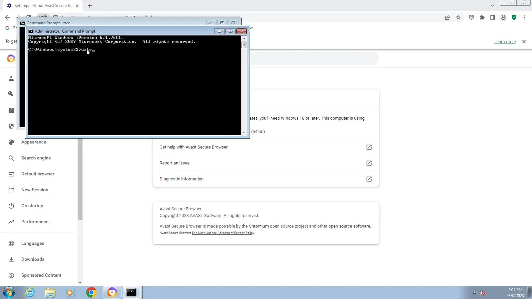Open the Diagnostic Information row
Image resolution: width=532 pixels, height=299 pixels.
tap(266, 179)
